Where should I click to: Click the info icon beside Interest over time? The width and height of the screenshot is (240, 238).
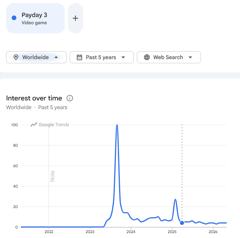coord(70,98)
